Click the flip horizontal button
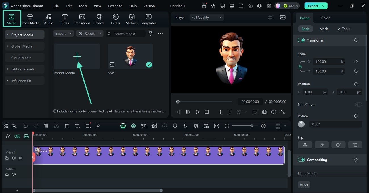Screen dimensions: 369x193 click(x=305, y=145)
